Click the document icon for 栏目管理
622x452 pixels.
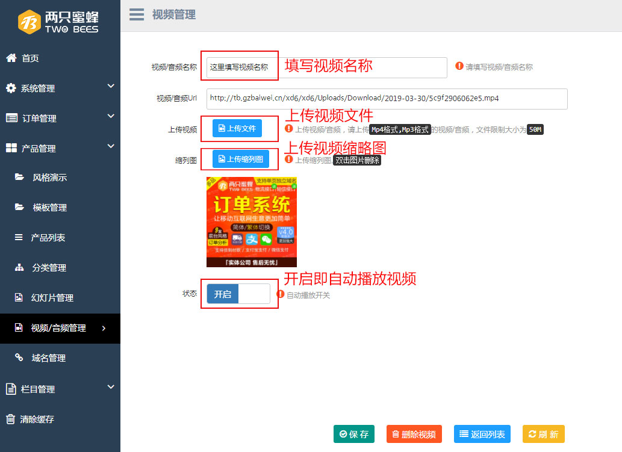pos(11,389)
